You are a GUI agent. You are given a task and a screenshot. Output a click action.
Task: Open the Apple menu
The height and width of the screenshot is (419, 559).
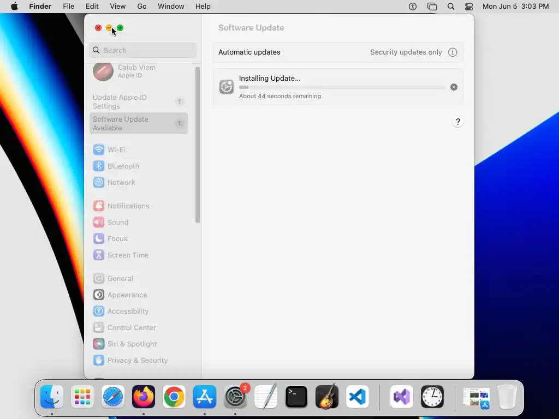14,7
